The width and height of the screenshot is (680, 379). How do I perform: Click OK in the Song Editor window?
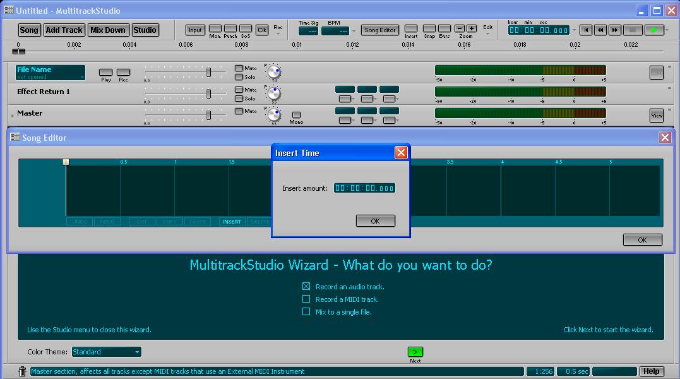(x=642, y=240)
